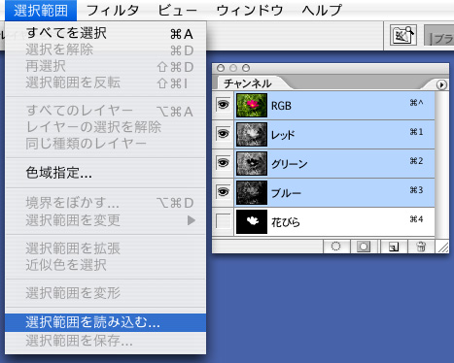Viewport: 454px width, 363px height.
Task: Create new channel with page icon
Action: [394, 247]
